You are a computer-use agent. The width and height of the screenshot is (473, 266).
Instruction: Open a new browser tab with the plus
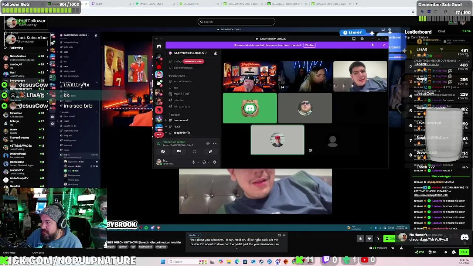tap(356, 4)
